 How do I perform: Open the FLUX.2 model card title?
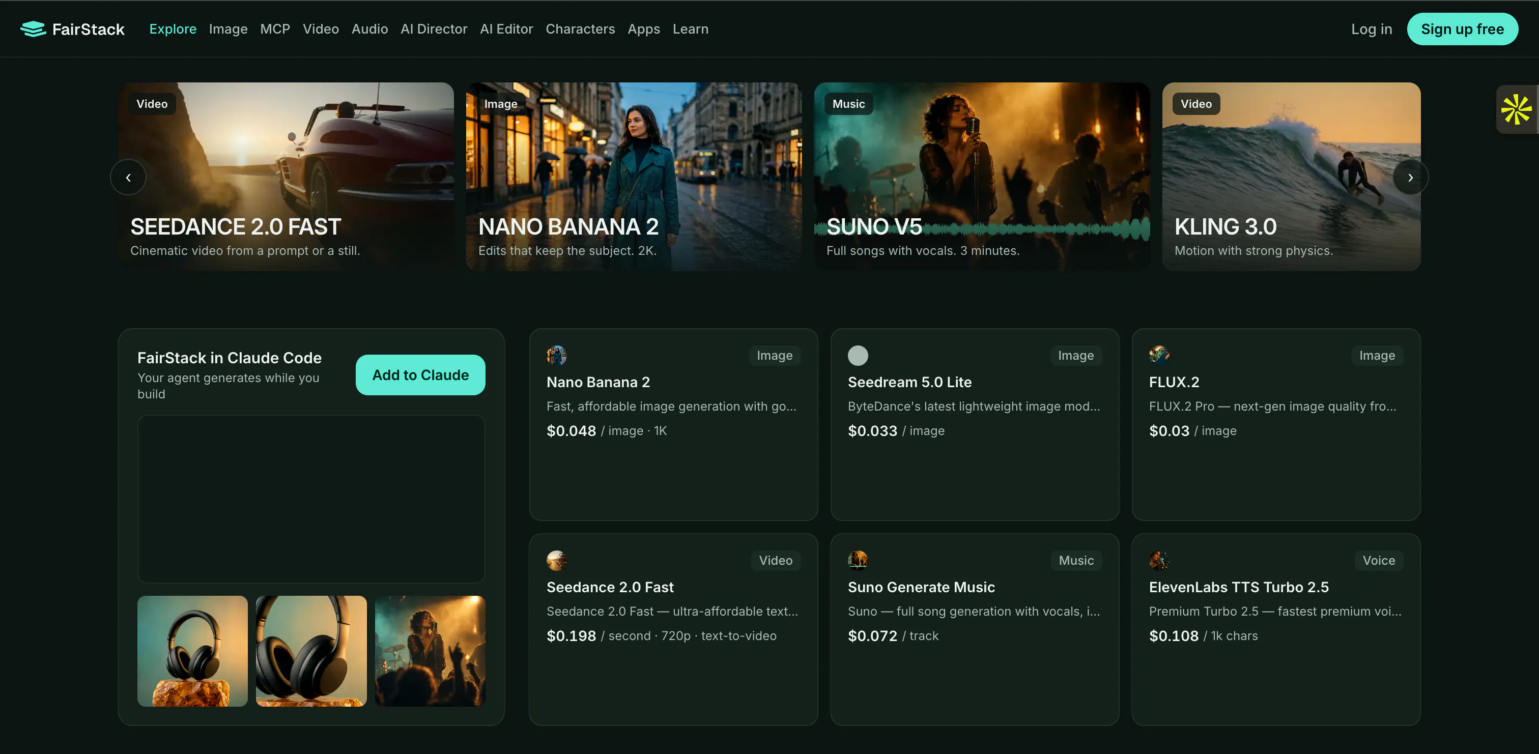1174,382
